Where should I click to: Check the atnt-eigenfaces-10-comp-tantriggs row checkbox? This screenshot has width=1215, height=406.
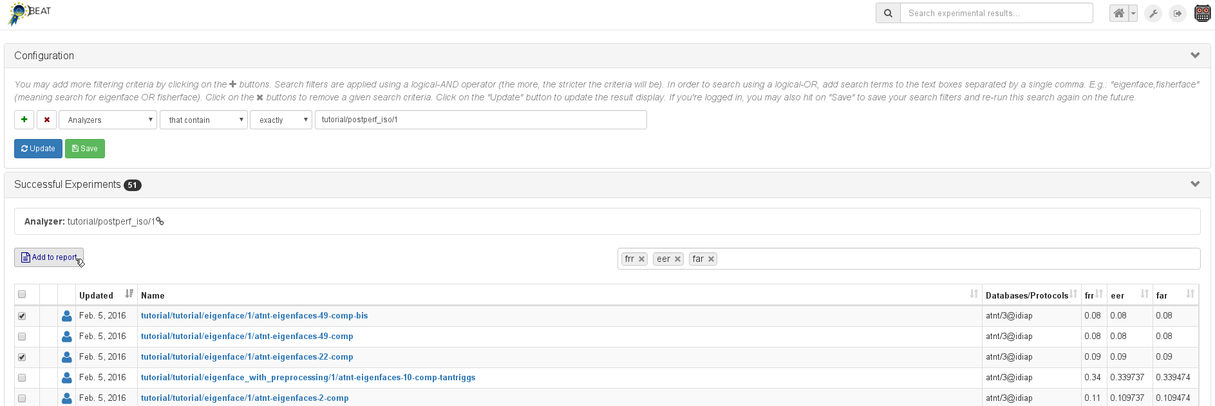coord(22,378)
